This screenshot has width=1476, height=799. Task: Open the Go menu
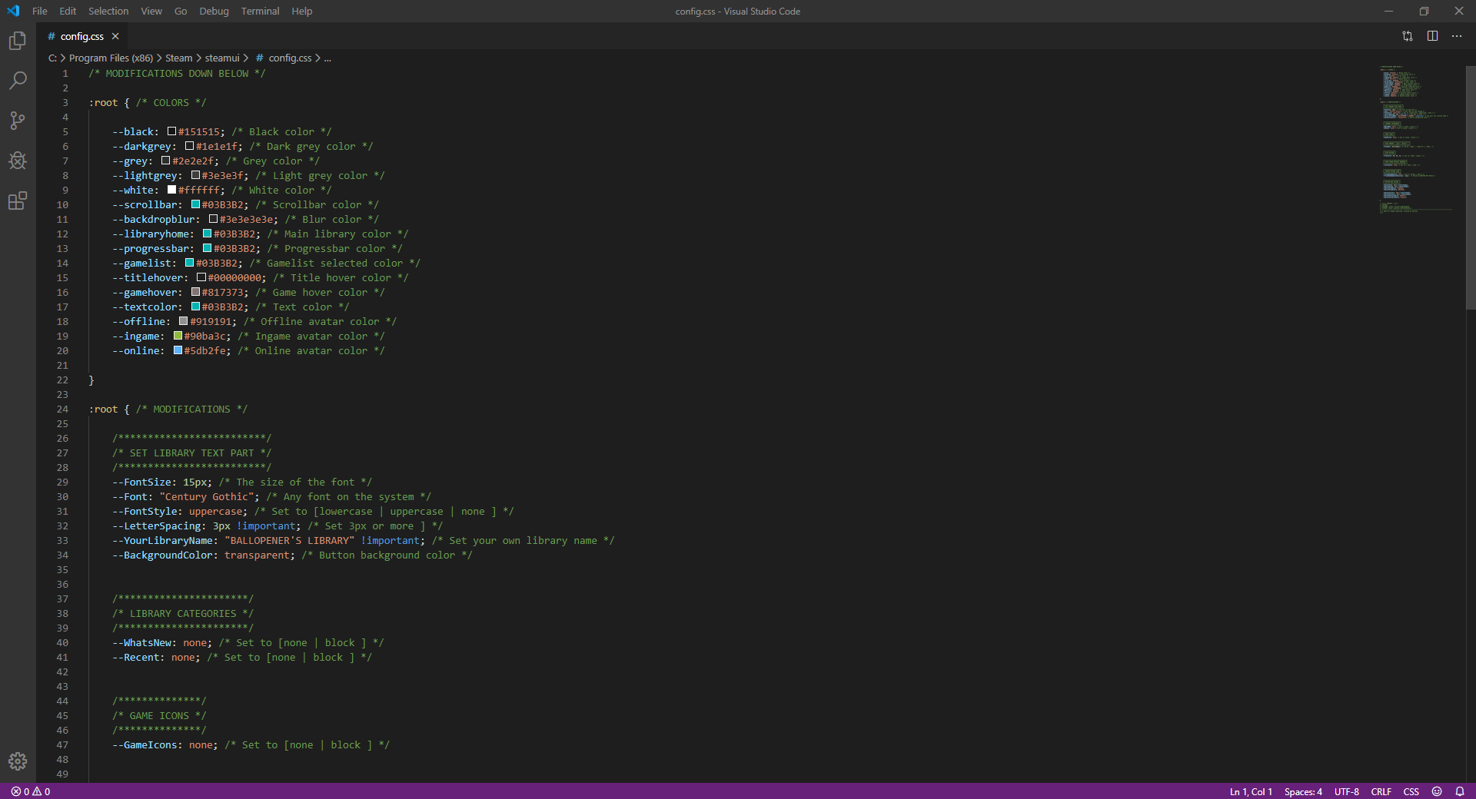pos(181,11)
